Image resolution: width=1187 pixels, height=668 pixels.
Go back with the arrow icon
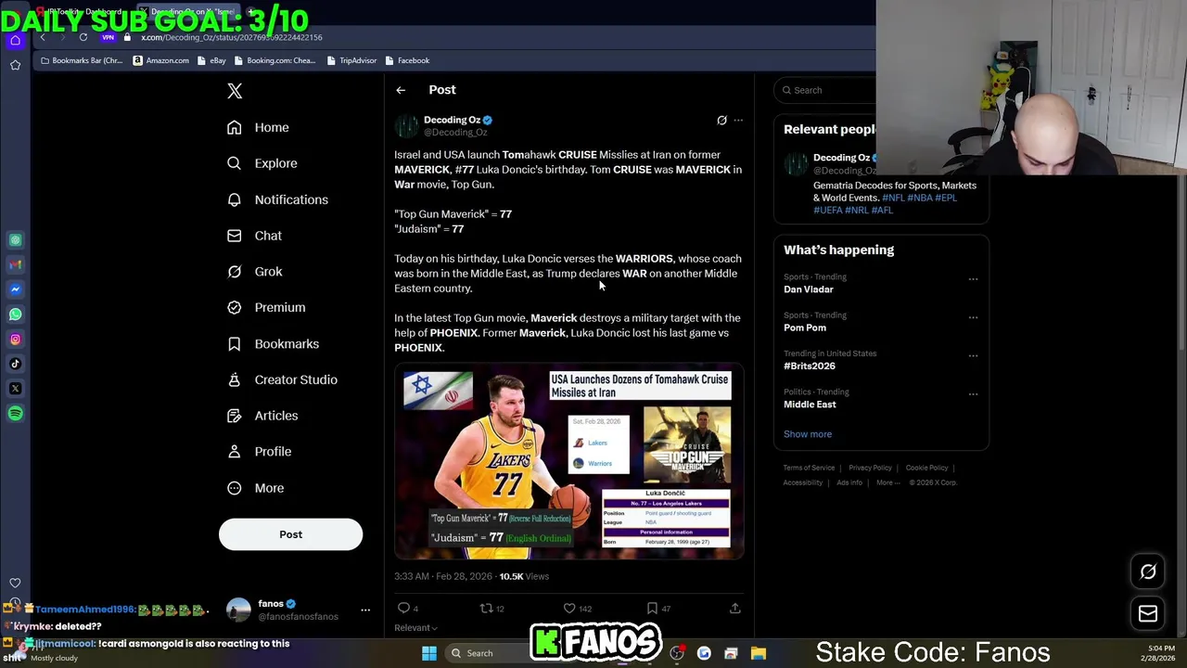point(401,90)
